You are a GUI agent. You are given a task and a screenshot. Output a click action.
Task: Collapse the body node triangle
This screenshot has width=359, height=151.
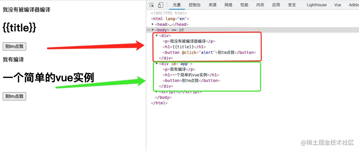153,30
